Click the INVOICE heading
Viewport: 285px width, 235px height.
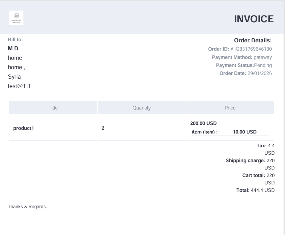(x=254, y=19)
